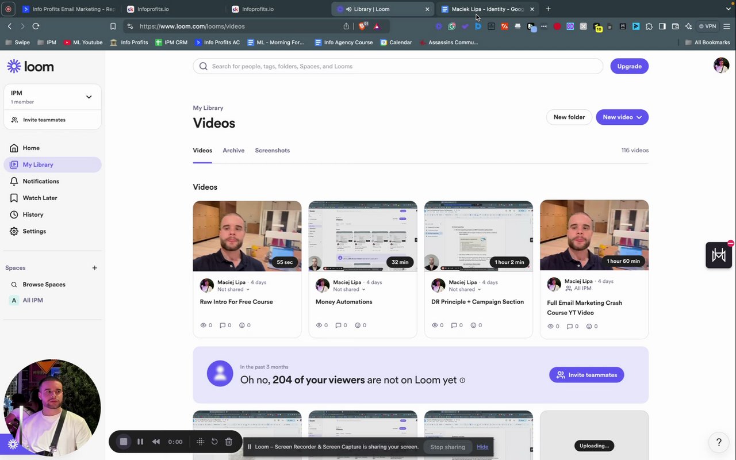Open My Library in sidebar
Viewport: 736px width, 460px height.
(x=52, y=164)
